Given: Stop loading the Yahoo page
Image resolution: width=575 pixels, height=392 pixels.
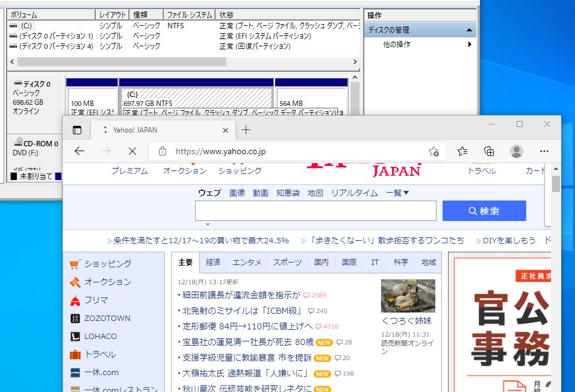Looking at the screenshot, I should tap(132, 151).
